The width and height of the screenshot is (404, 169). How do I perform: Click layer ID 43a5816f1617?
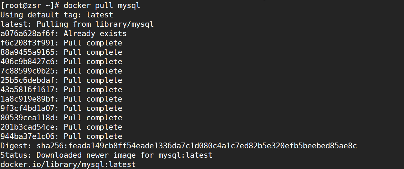27,90
